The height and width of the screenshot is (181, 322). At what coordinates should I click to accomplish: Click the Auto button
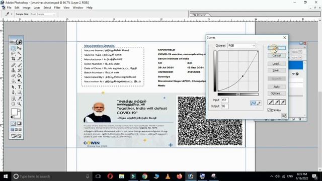[x=276, y=87]
